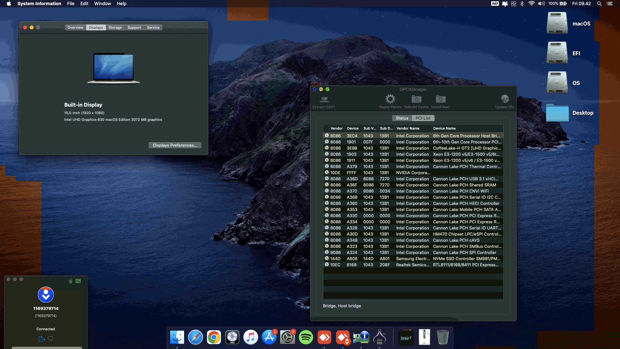Screen dimensions: 620x349
Task: Select the Samsung NVMe SSD Controller row
Action: pos(413,259)
